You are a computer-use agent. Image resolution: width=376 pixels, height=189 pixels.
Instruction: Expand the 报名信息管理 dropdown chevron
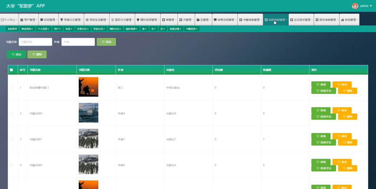[x=337, y=20]
